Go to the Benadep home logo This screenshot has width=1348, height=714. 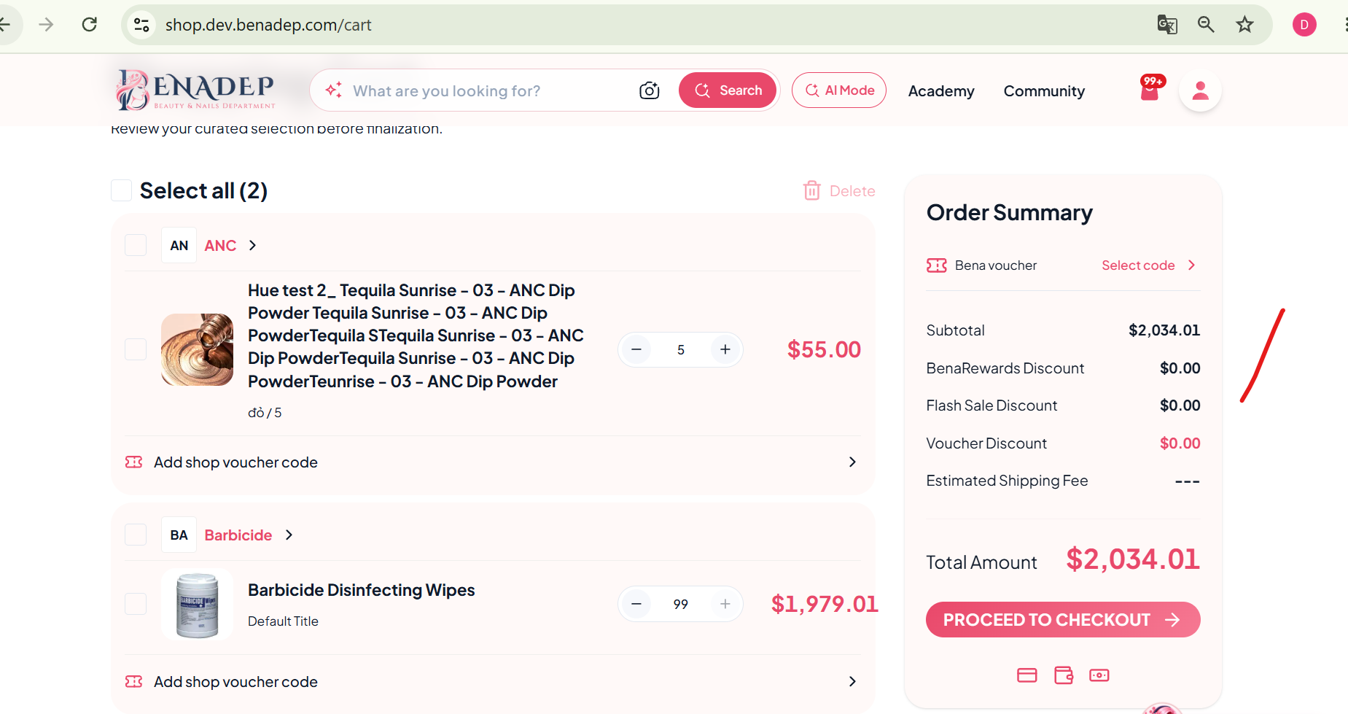click(x=195, y=90)
